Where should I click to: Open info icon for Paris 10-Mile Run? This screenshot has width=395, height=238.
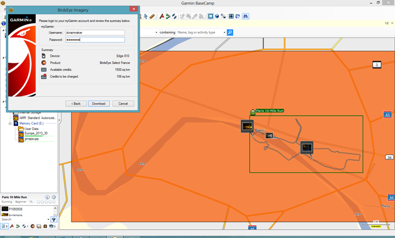47,197
